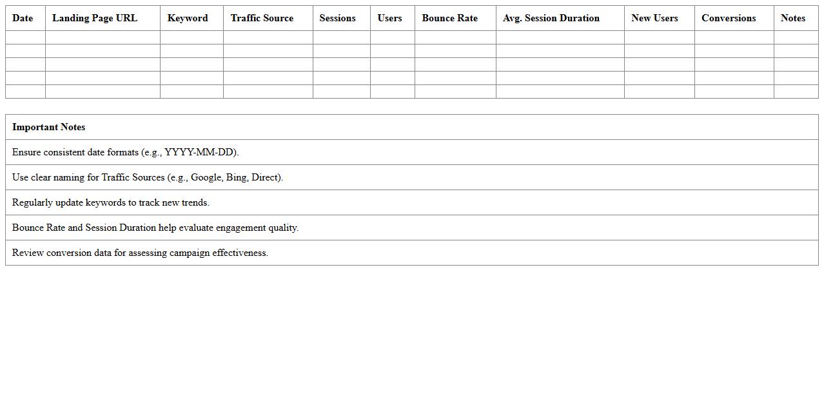
Task: Click the Keyword column header
Action: (x=188, y=18)
